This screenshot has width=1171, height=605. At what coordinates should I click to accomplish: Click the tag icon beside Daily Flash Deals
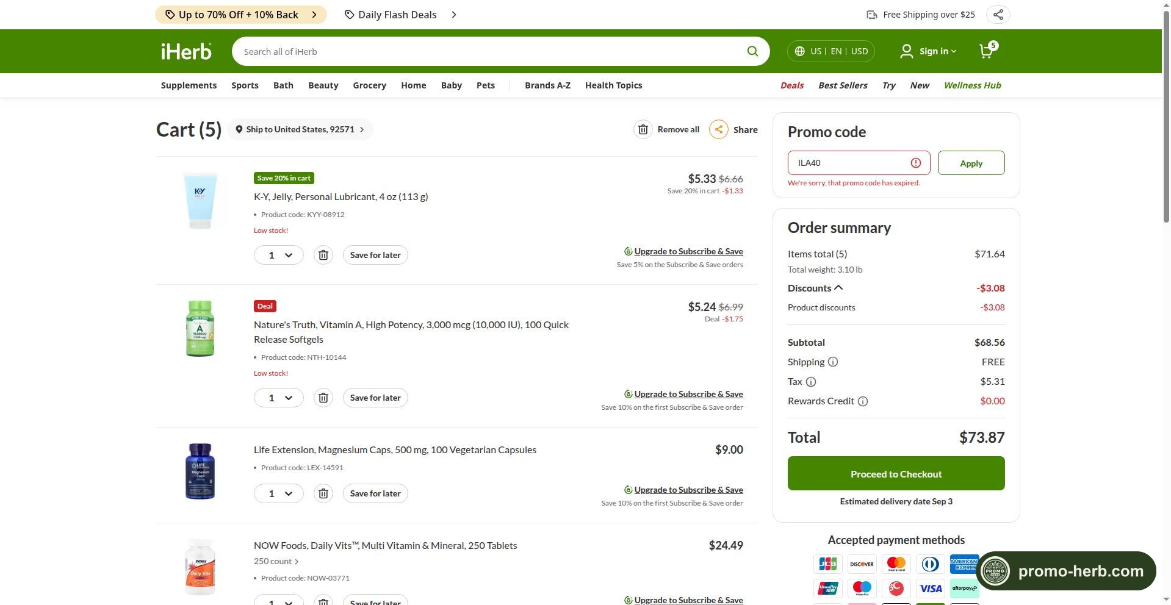(x=349, y=15)
